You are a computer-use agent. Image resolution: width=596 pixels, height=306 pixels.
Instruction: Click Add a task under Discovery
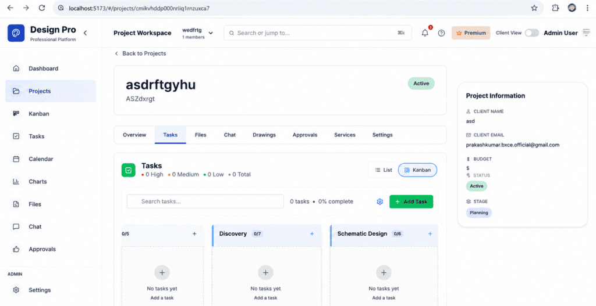[x=265, y=298]
